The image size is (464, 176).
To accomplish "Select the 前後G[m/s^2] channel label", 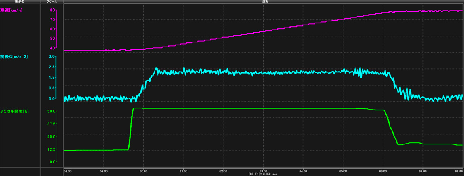I will [x=14, y=57].
